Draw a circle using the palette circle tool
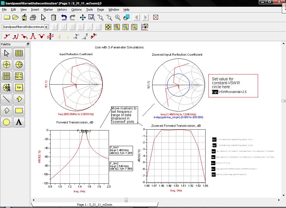286x208 pixels. click(x=6, y=122)
